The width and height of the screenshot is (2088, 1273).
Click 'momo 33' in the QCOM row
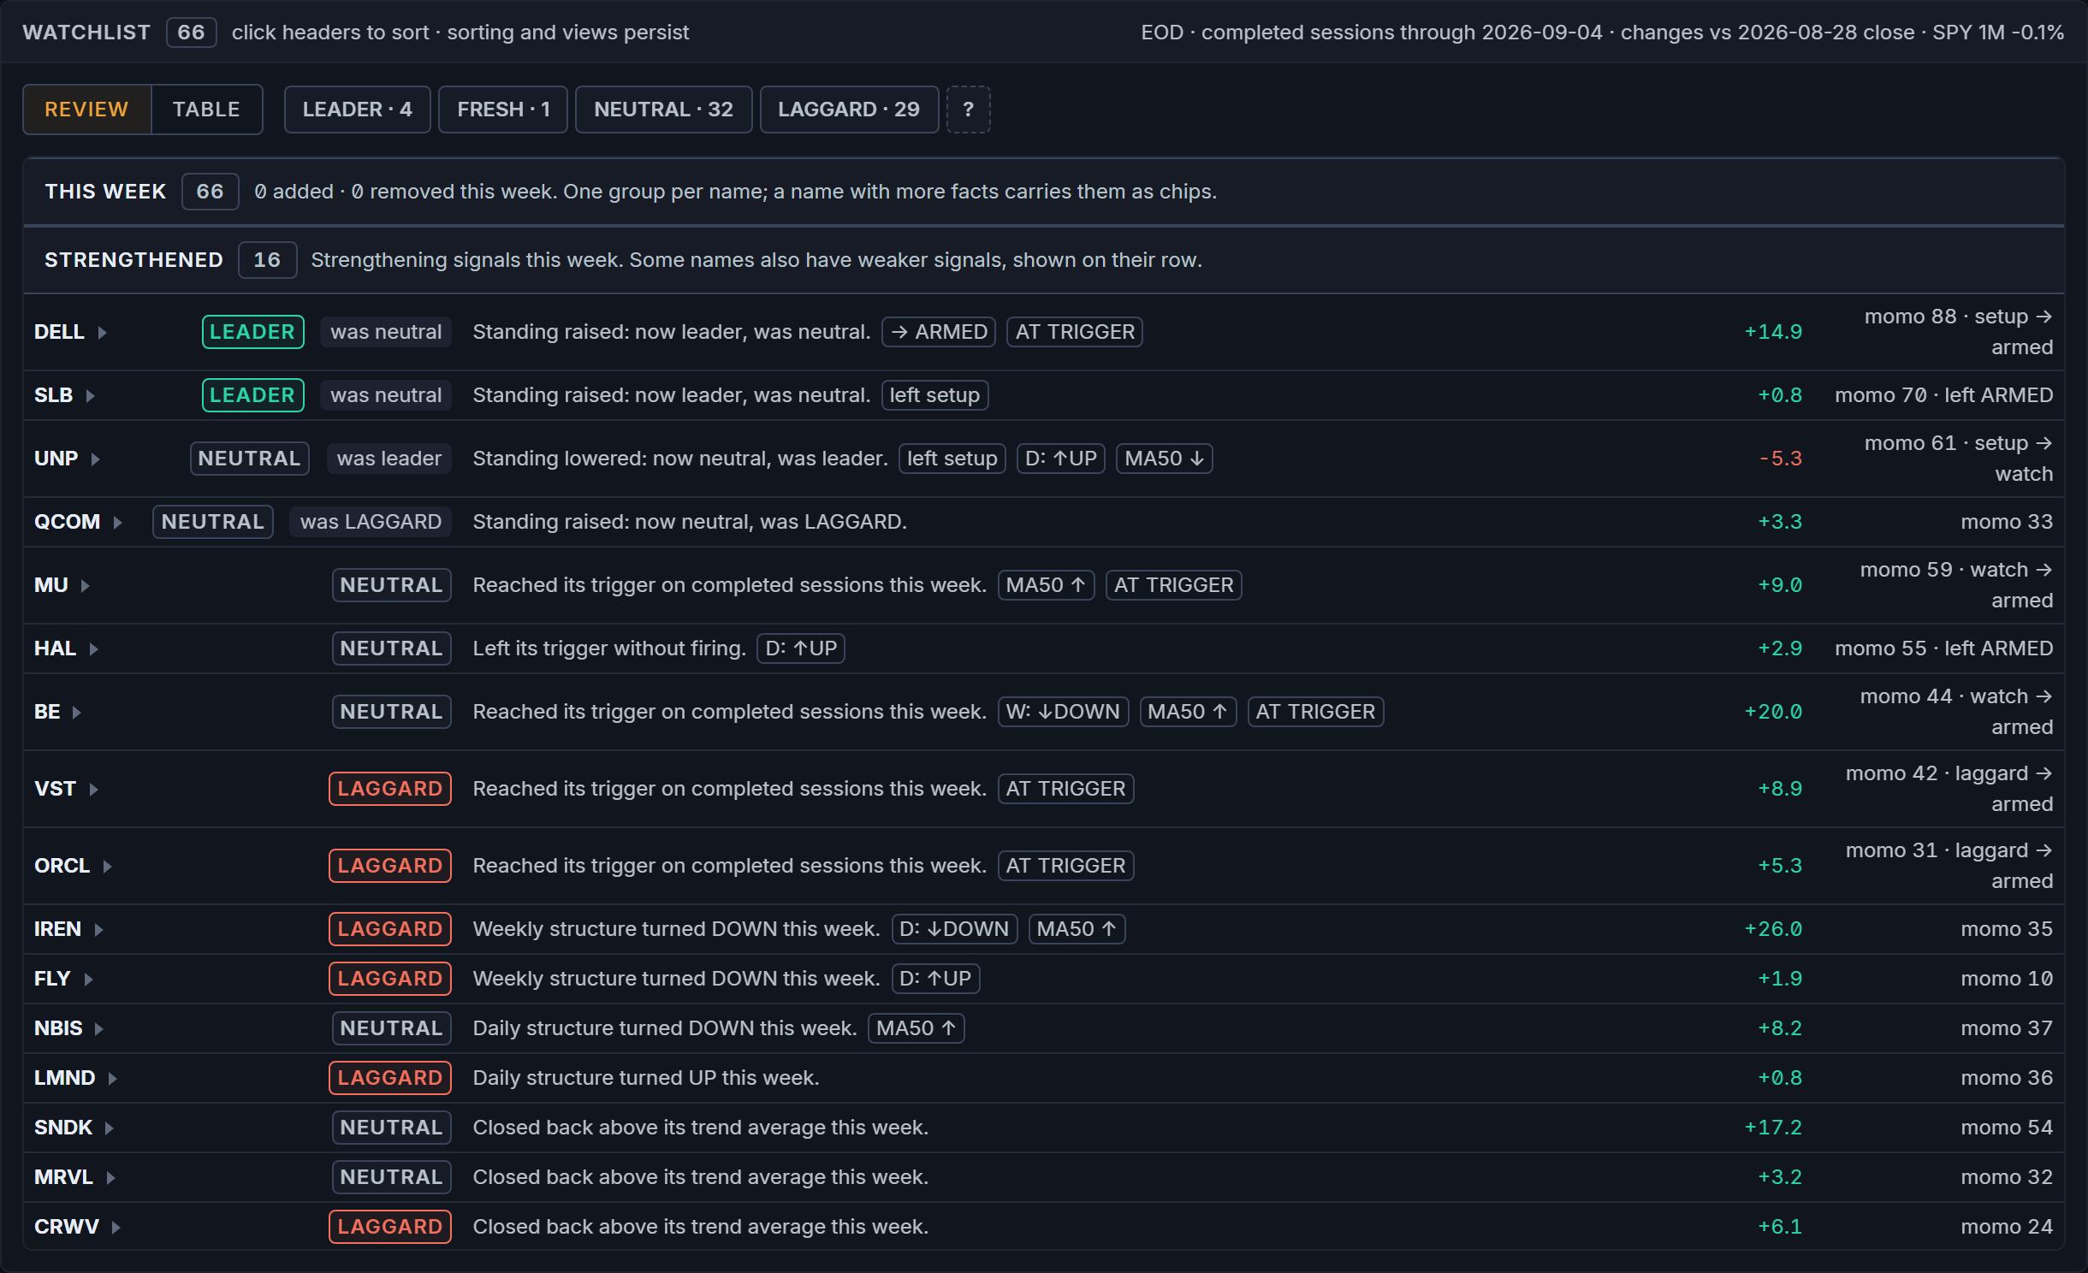[2007, 522]
